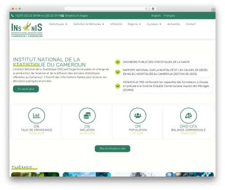Open the DASHBORD PUBLIC DES STATISTIQUES DE LA SANTE item
The width and height of the screenshot is (225, 190).
tap(156, 62)
